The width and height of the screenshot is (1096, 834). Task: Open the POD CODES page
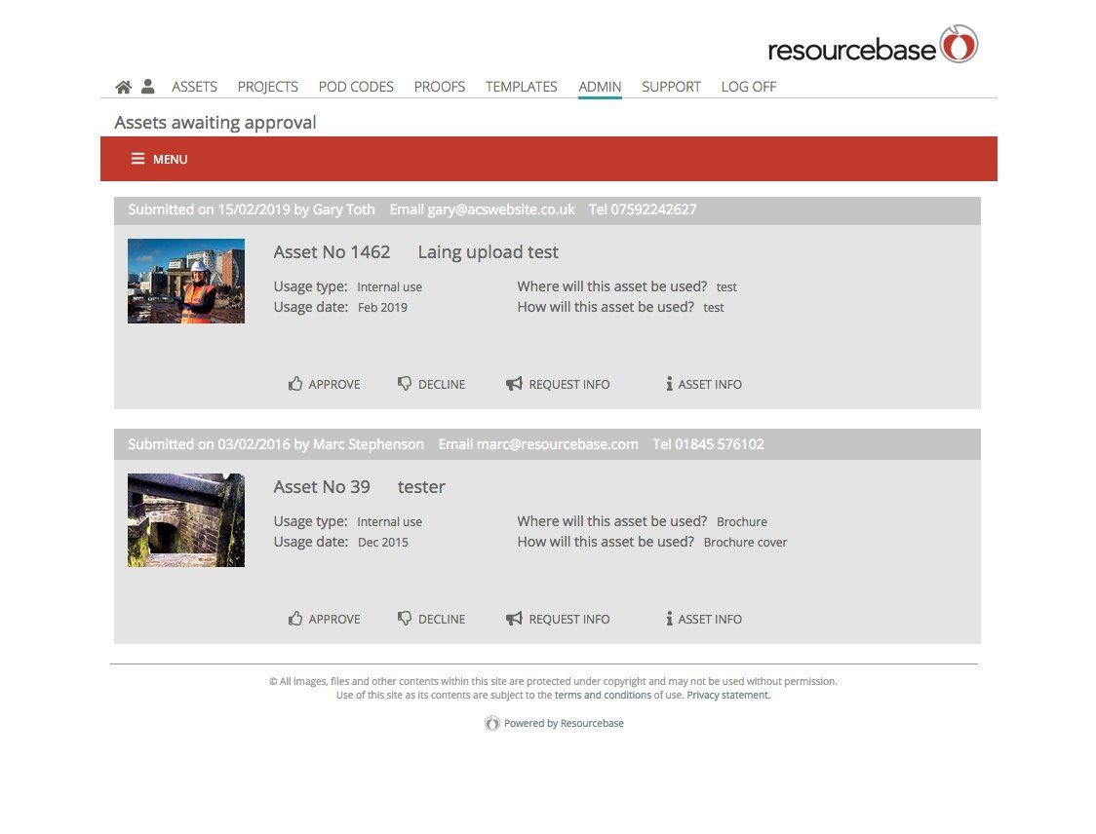(356, 87)
